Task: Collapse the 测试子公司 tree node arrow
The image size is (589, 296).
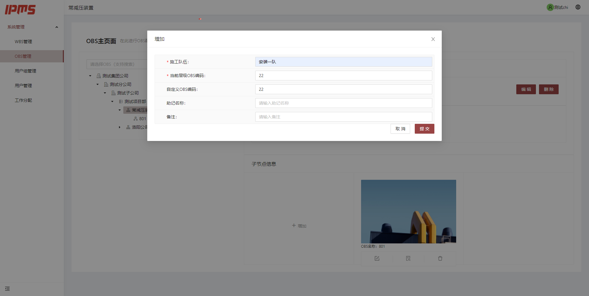Action: (x=105, y=93)
